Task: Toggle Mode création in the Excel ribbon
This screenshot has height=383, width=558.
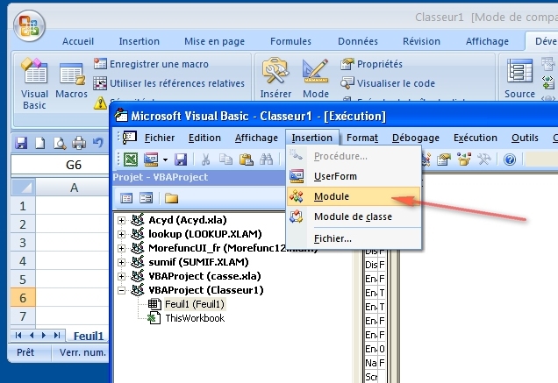Action: (316, 78)
